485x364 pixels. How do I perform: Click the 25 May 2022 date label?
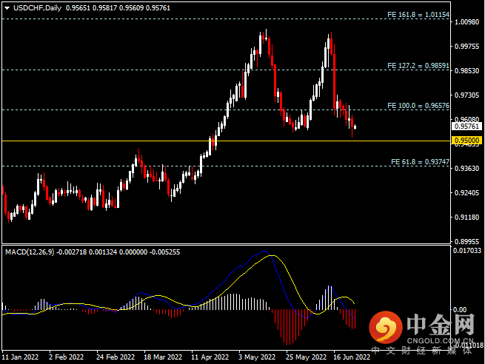tap(306, 357)
